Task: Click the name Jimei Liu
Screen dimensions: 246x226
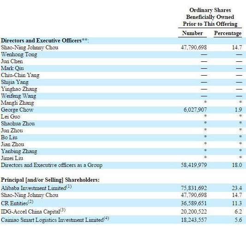Action: point(12,158)
